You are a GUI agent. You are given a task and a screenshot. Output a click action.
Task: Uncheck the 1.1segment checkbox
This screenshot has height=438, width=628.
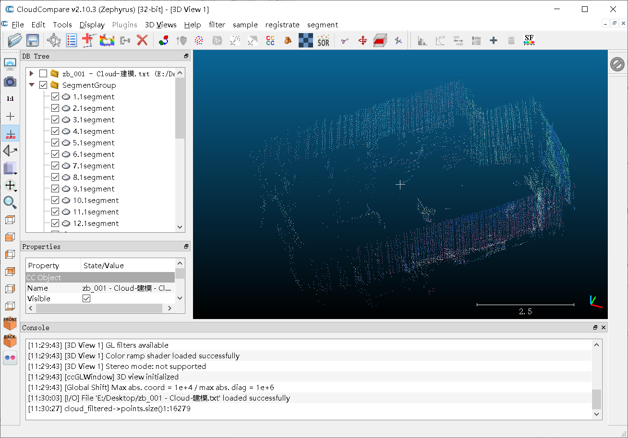pyautogui.click(x=55, y=97)
